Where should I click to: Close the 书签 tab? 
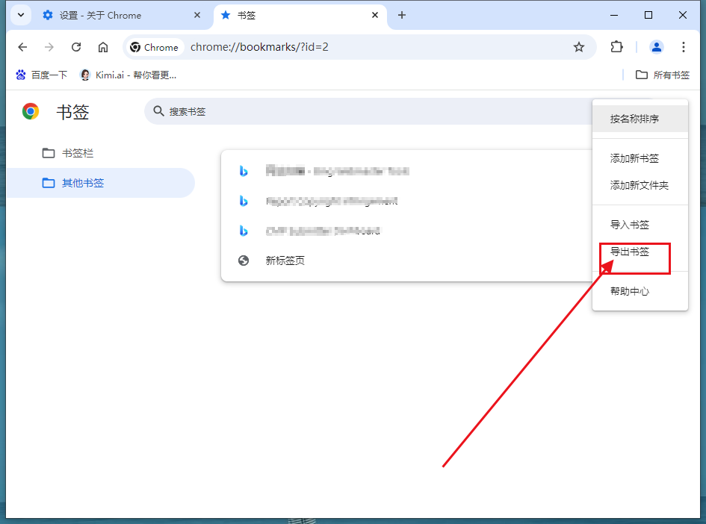point(374,15)
